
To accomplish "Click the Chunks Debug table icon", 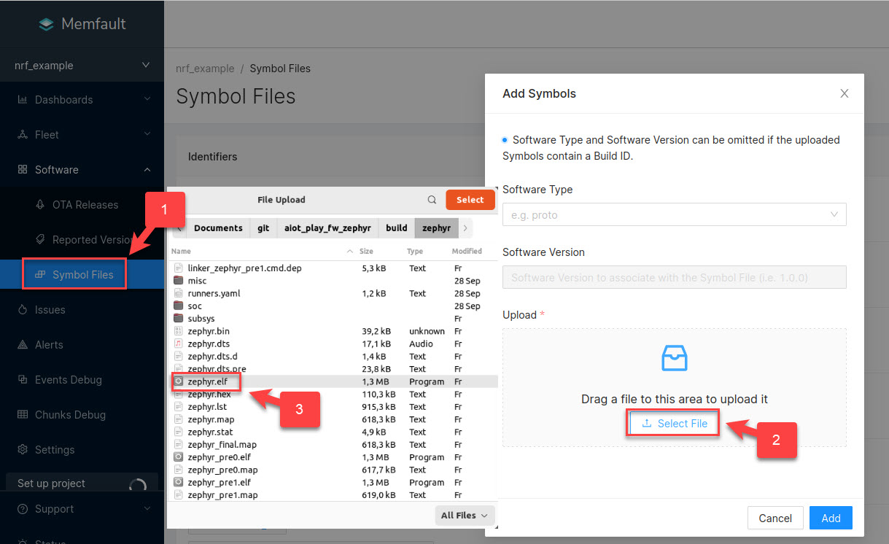I will (22, 414).
